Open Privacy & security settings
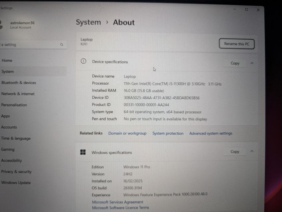This screenshot has width=282, height=212. [16, 172]
